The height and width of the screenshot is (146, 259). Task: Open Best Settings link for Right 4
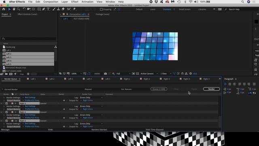coord(30,115)
